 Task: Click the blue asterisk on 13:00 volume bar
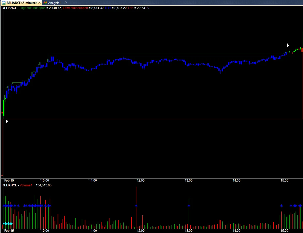tap(189, 206)
